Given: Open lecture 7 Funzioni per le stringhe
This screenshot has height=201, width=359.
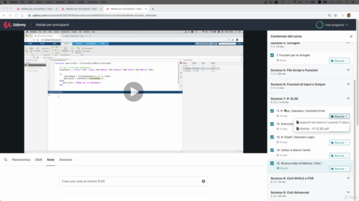Looking at the screenshot, I should [x=293, y=55].
